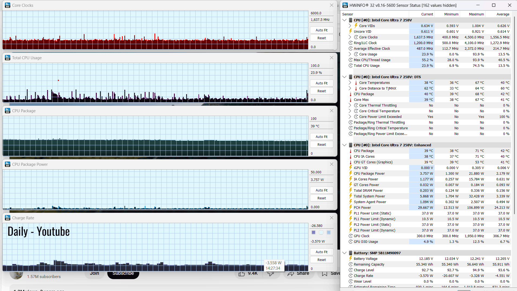Click the YouTube Save bookmark icon
Viewport: 517px width, 291px height.
pos(324,274)
